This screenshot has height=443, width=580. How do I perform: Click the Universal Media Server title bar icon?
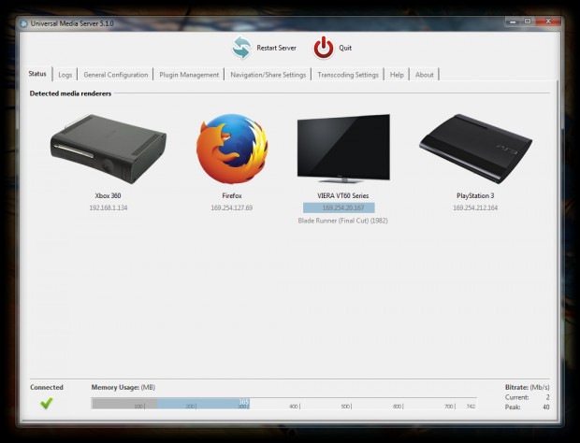(24, 23)
